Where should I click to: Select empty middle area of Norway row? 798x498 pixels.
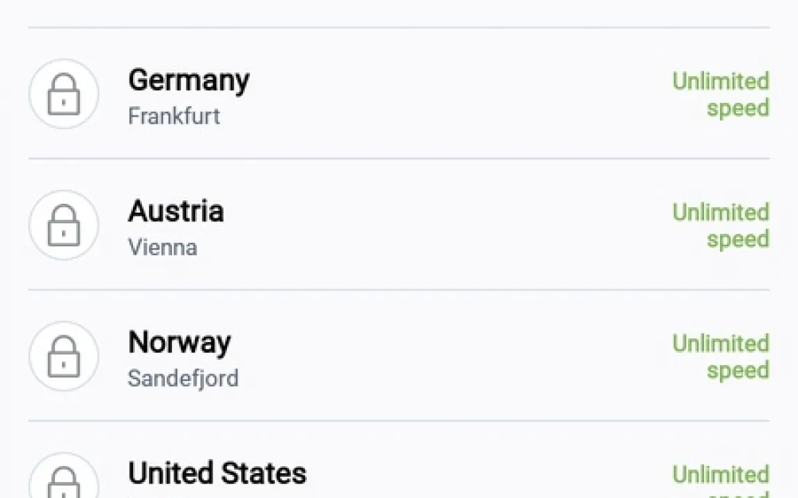tap(453, 356)
